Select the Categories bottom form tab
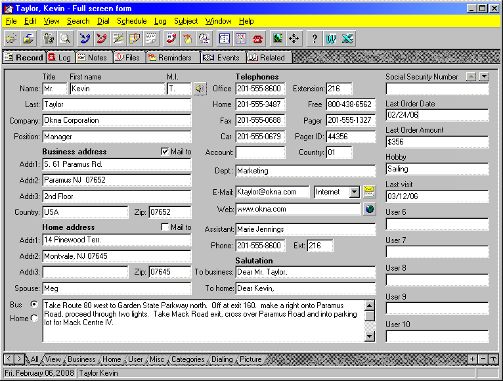503x381 pixels. coord(188,359)
